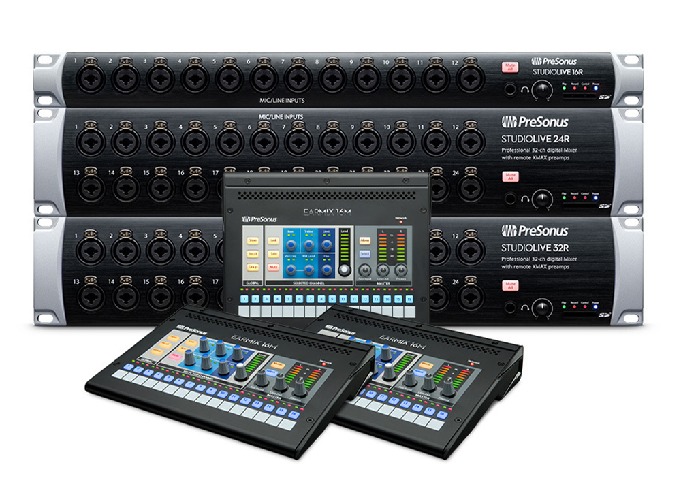Click the Bass knob on upright EarMix
Image resolution: width=681 pixels, height=497 pixels.
291,245
